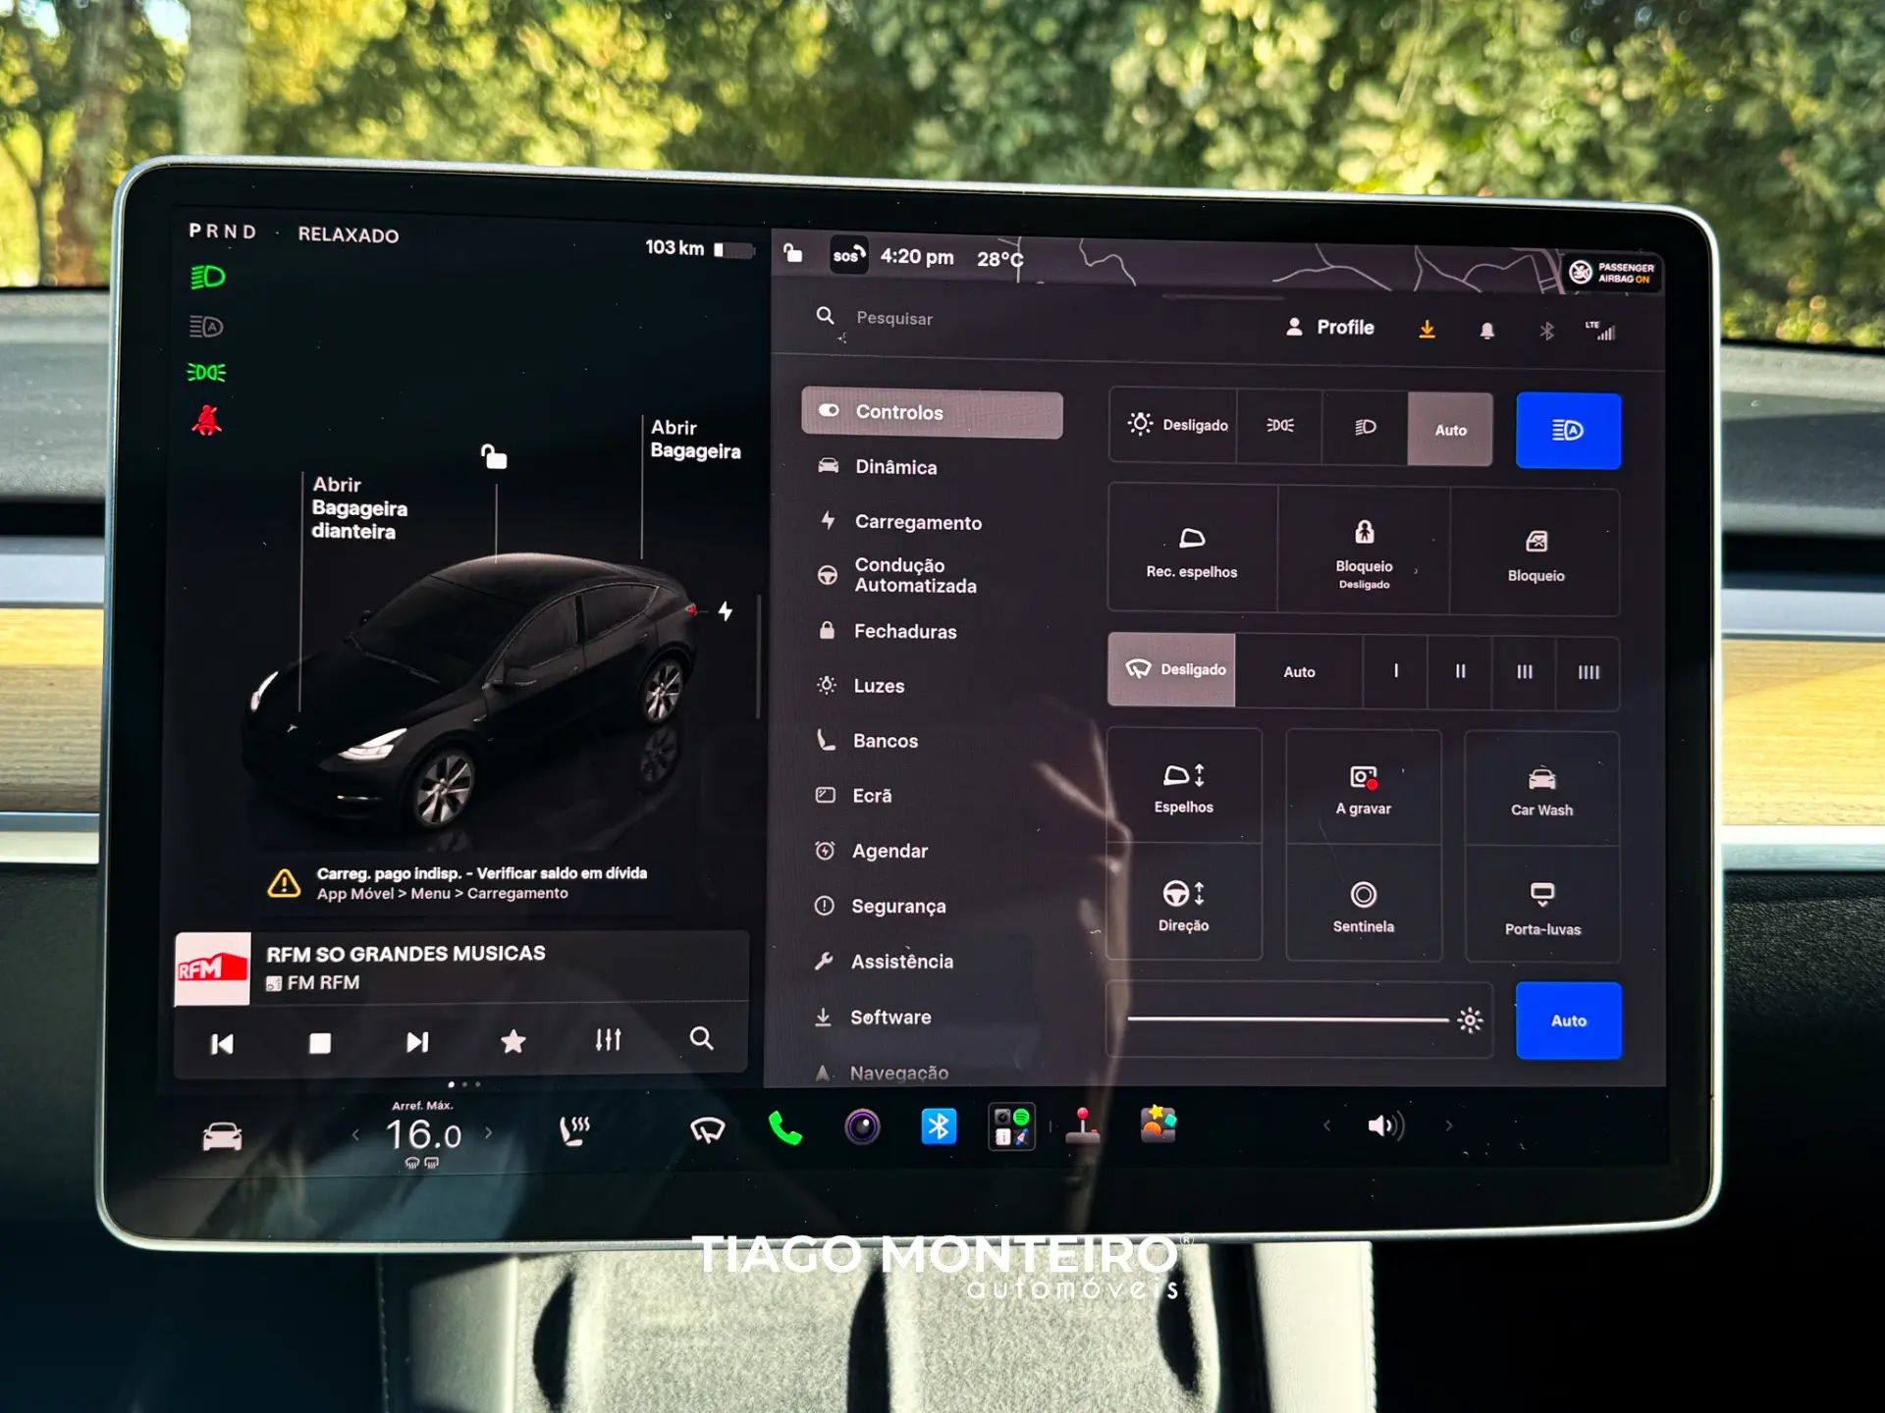Click the volume speaker icon
The image size is (1885, 1413).
[1385, 1125]
